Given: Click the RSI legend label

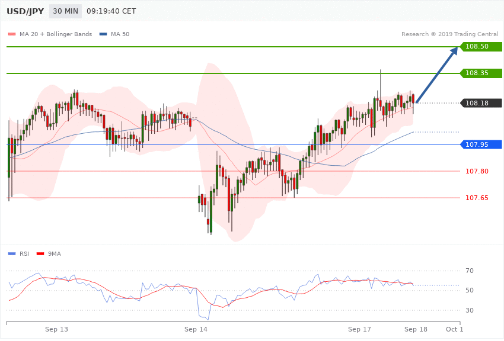Looking at the screenshot, I should click(x=24, y=254).
